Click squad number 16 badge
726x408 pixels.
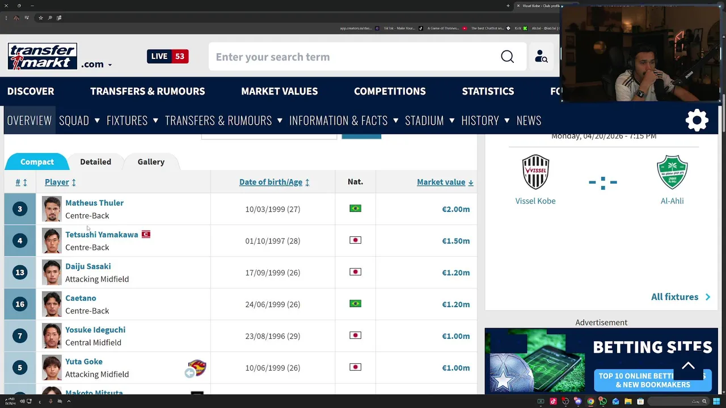[x=20, y=304]
